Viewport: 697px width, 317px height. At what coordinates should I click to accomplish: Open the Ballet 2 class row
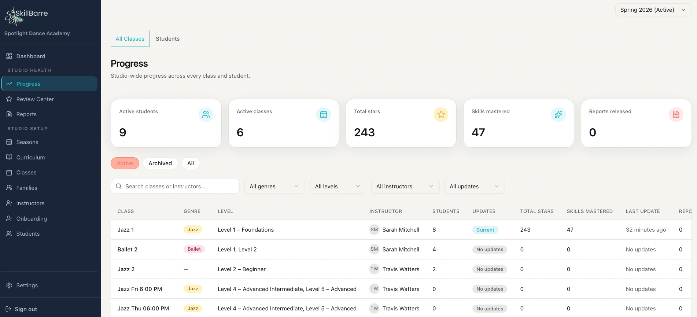click(401, 249)
